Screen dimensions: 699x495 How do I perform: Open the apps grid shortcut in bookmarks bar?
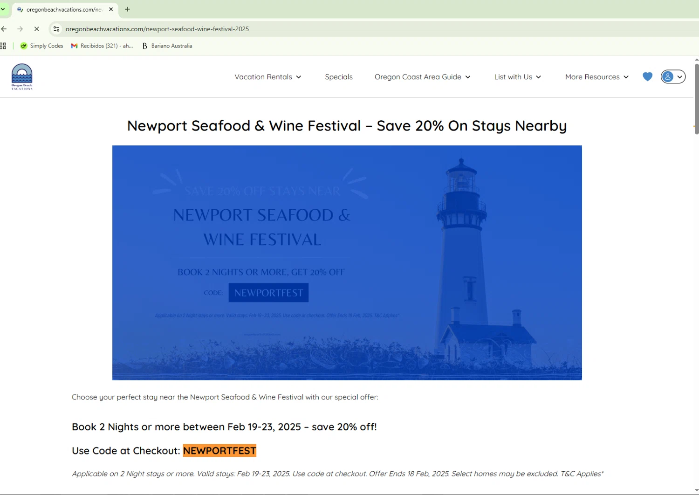click(x=3, y=46)
